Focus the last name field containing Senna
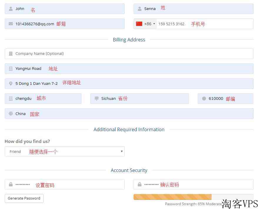 tap(193, 9)
